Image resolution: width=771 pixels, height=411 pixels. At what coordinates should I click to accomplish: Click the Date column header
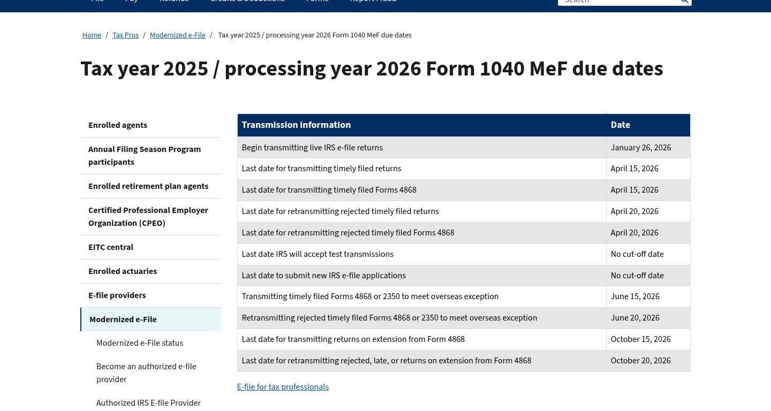pos(648,125)
